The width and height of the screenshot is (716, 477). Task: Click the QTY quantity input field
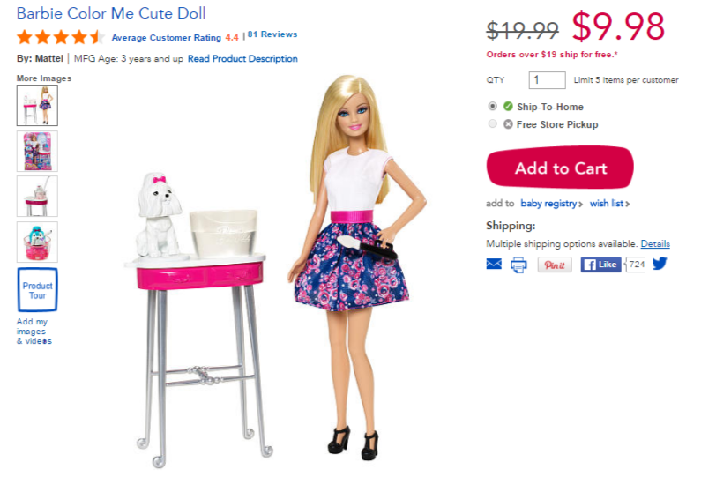[547, 80]
